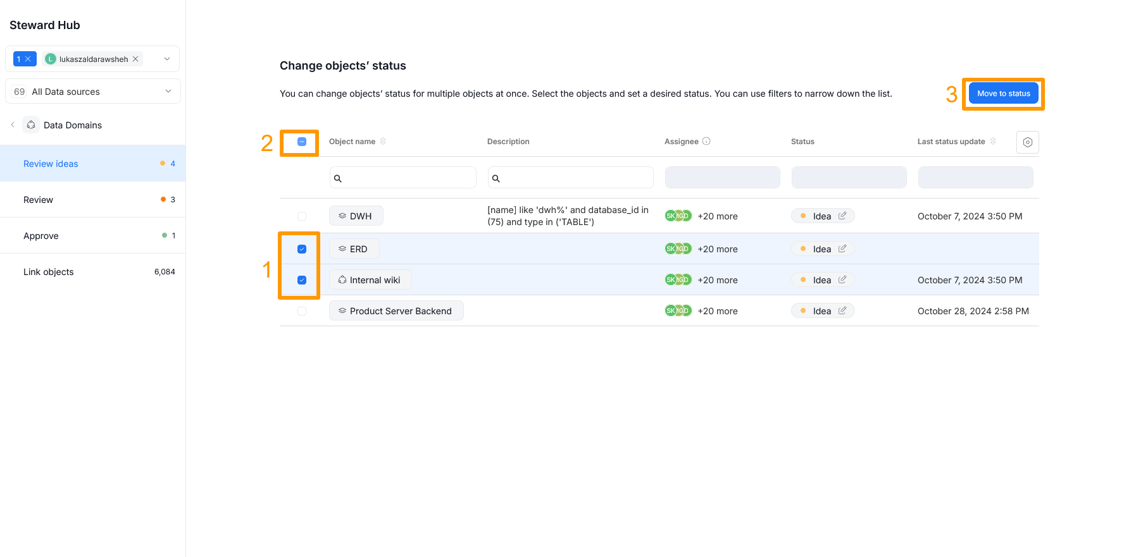The width and height of the screenshot is (1124, 557).
Task: Open the Review section in sidebar
Action: click(x=39, y=200)
